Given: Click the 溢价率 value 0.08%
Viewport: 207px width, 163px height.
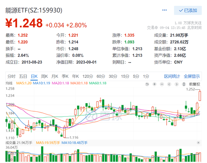Looking at the screenshot, I should point(78,55).
